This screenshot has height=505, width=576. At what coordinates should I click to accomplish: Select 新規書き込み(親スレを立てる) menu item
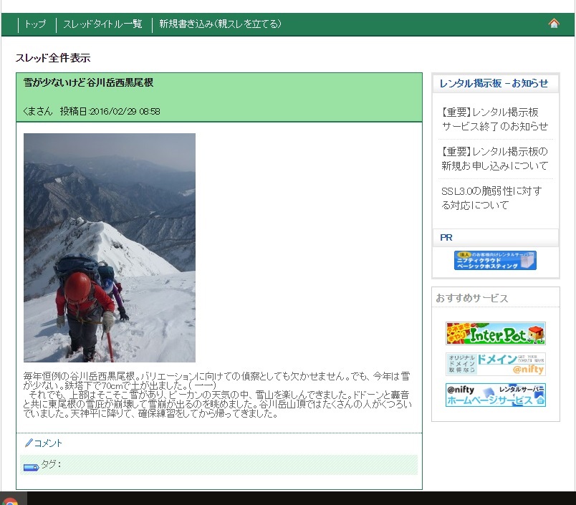point(220,24)
